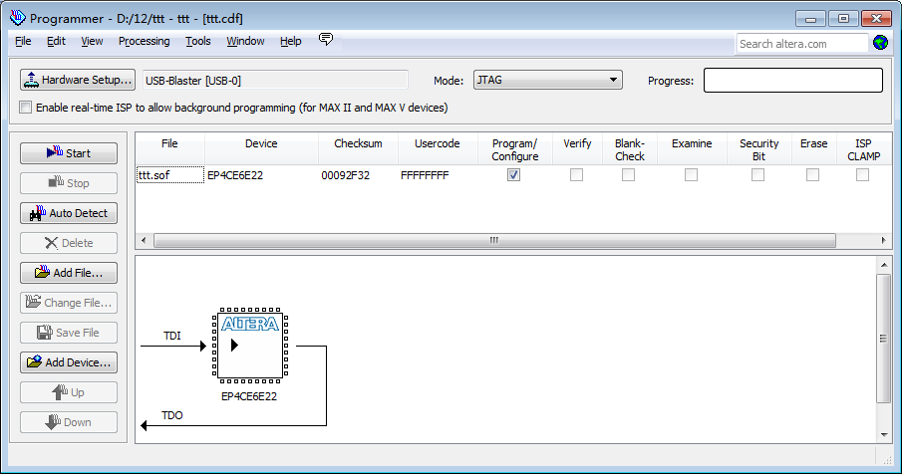Click the Search altera.com field
This screenshot has width=902, height=474.
pos(802,44)
